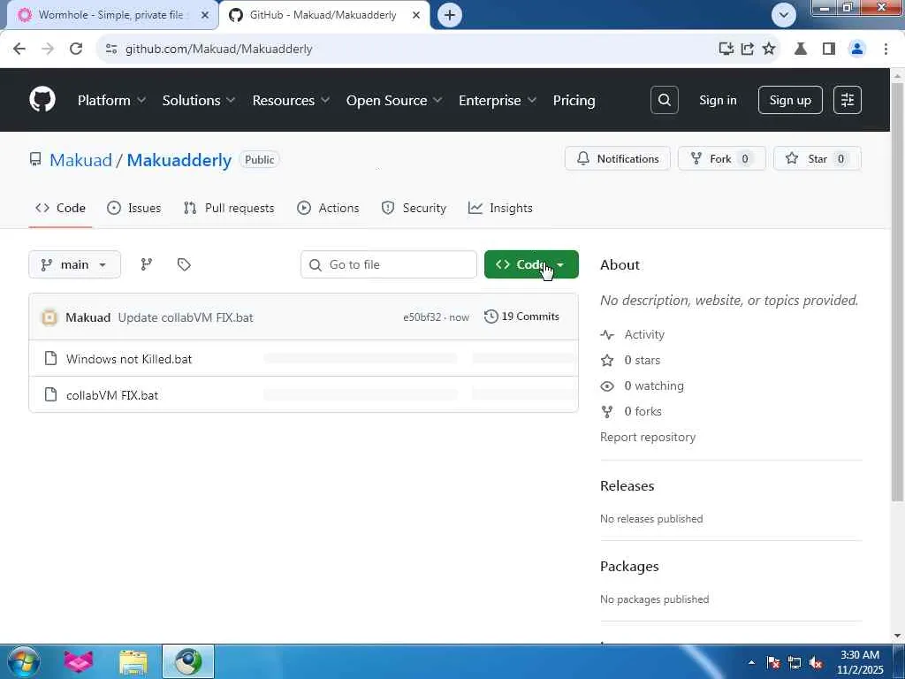Open the GitHub logo homepage
The image size is (905, 679).
(42, 100)
